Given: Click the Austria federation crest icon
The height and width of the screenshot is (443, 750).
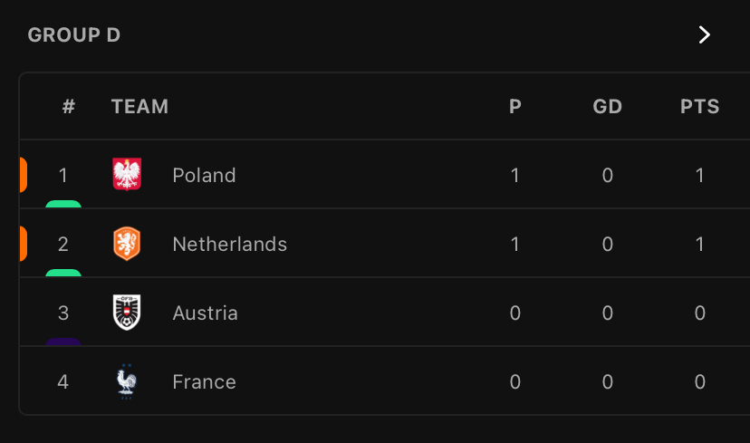Looking at the screenshot, I should (127, 313).
